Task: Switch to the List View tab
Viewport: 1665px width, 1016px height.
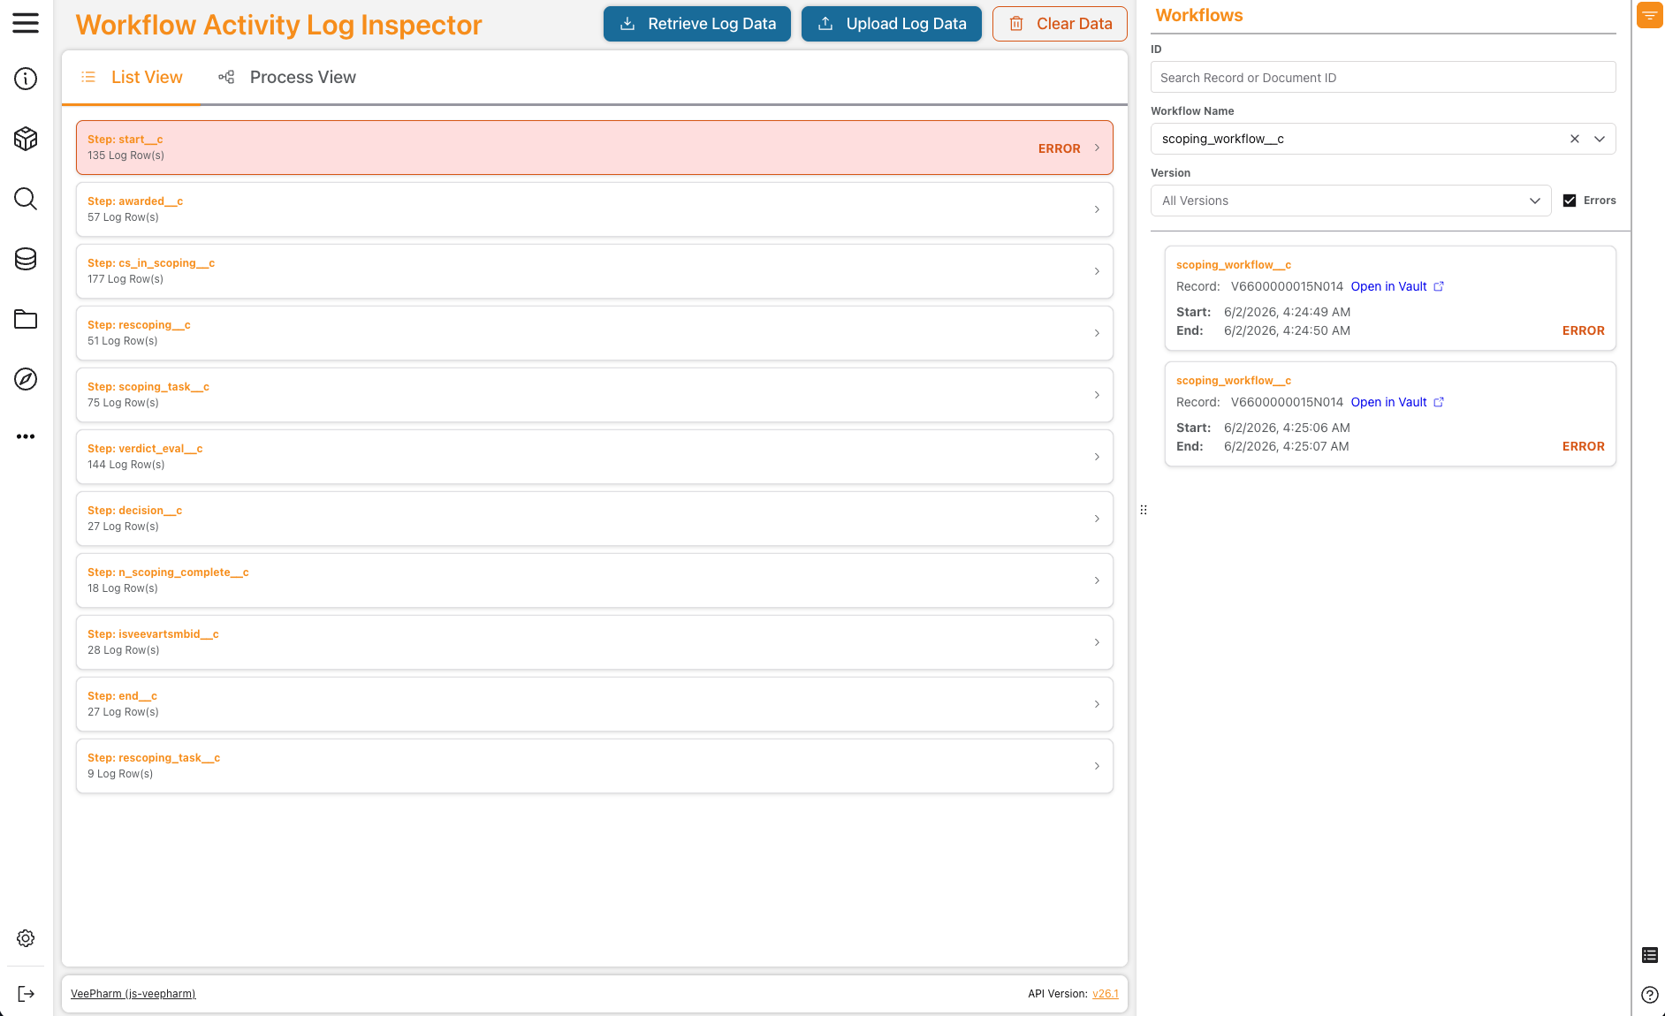Action: pyautogui.click(x=132, y=78)
